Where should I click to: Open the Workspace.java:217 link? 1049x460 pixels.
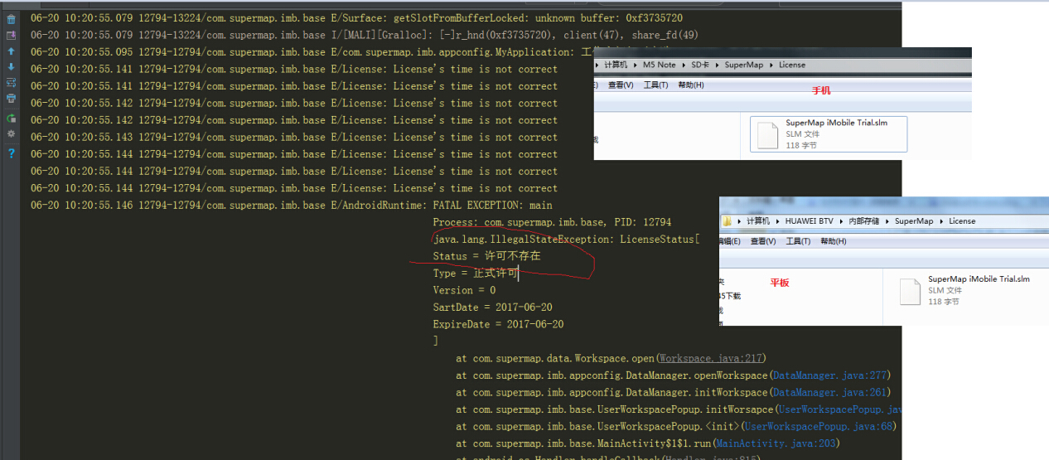[710, 359]
